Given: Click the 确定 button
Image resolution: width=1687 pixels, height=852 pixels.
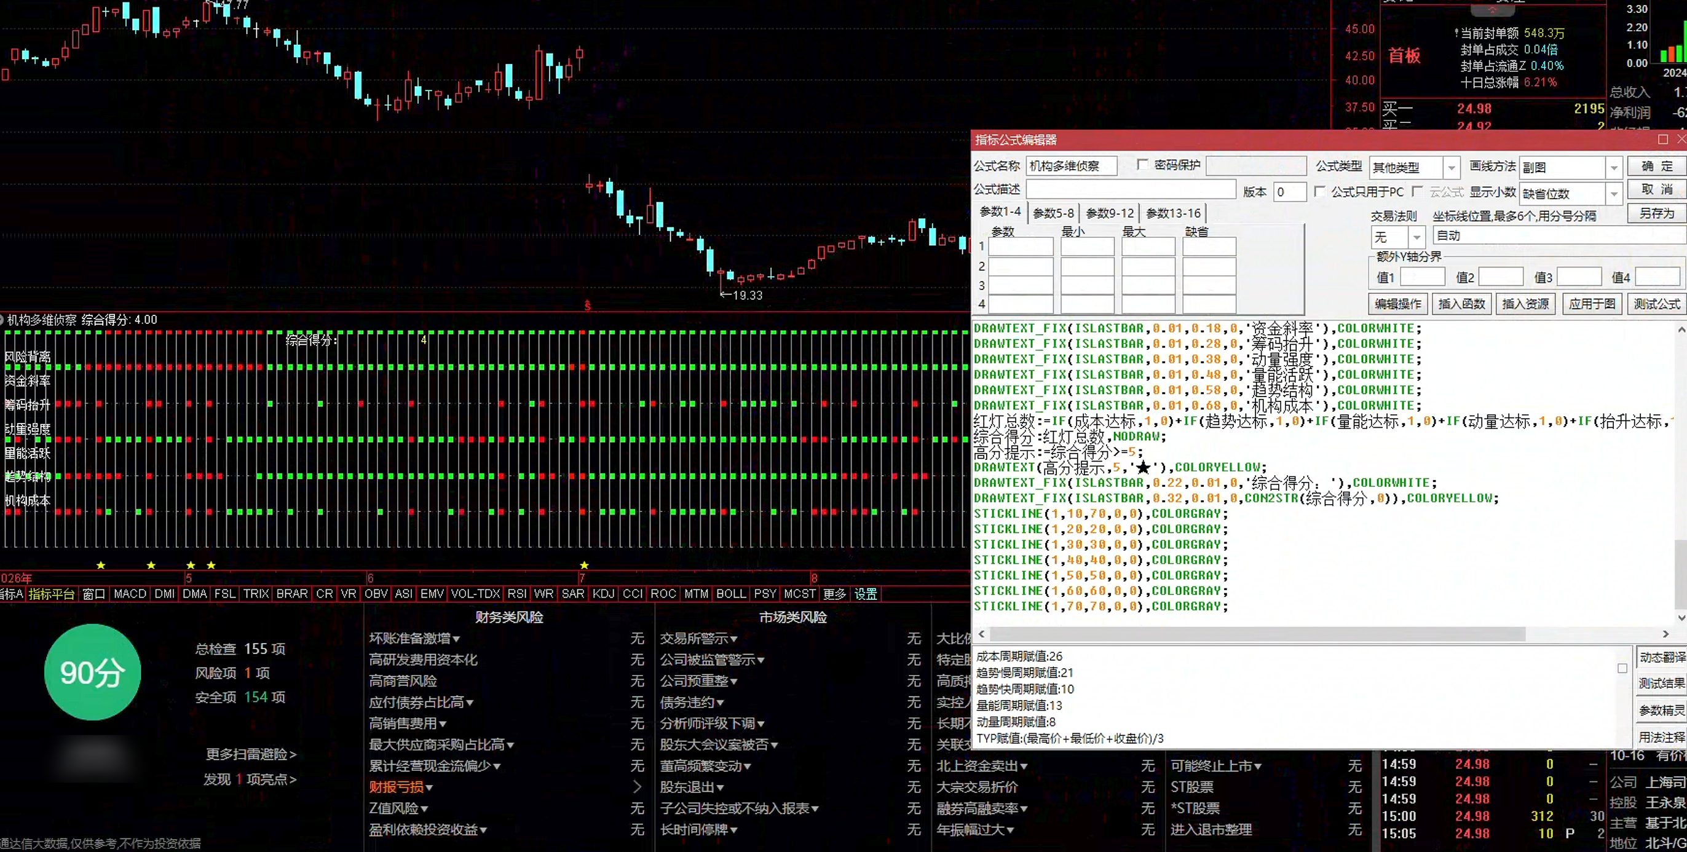Looking at the screenshot, I should click(x=1656, y=166).
